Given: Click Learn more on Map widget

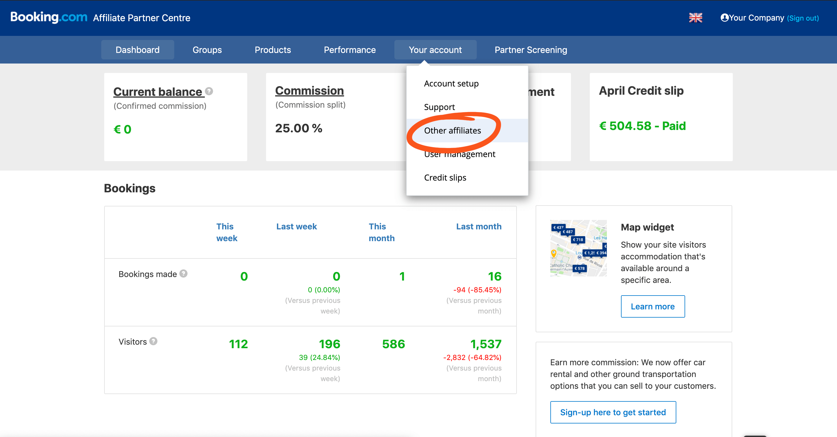Looking at the screenshot, I should [652, 306].
